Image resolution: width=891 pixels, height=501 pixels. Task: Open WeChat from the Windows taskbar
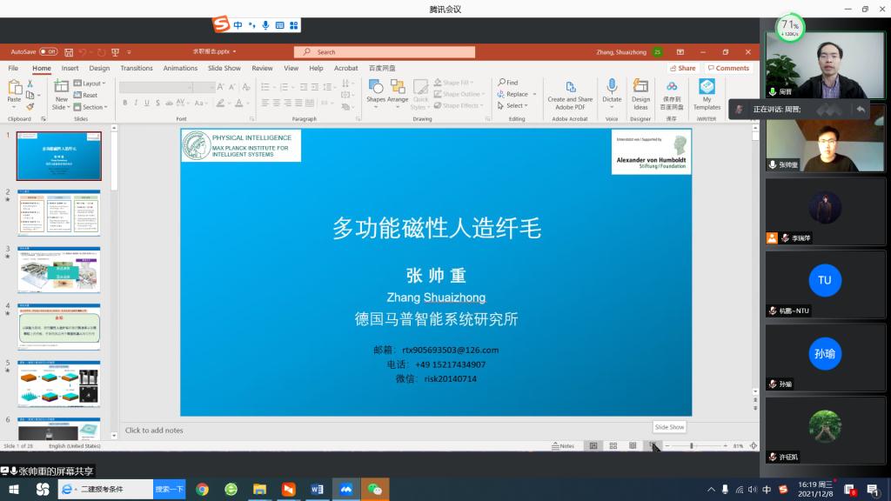375,490
